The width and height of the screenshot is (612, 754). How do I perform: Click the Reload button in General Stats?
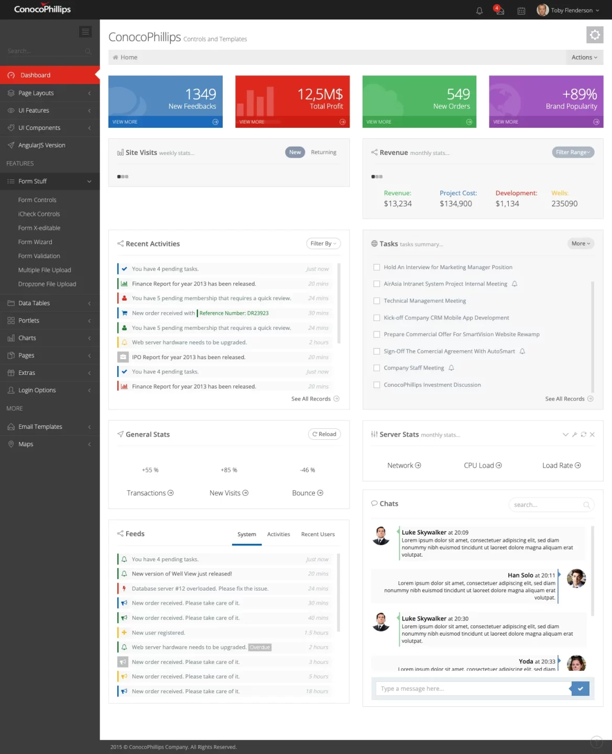(324, 434)
